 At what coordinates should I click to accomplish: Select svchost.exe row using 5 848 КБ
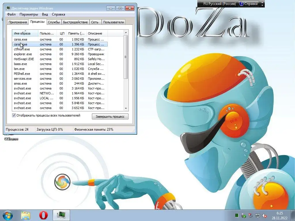coord(60,103)
